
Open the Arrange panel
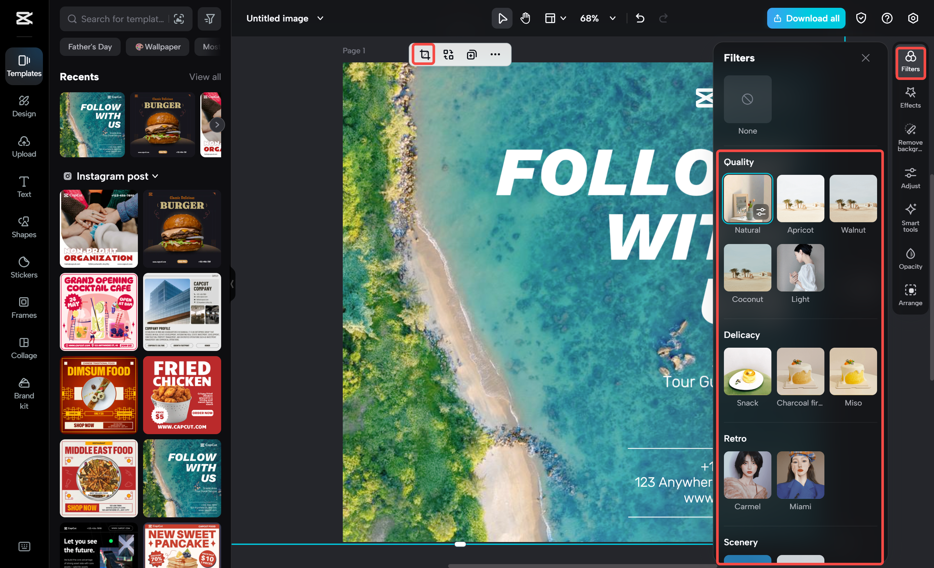tap(910, 295)
